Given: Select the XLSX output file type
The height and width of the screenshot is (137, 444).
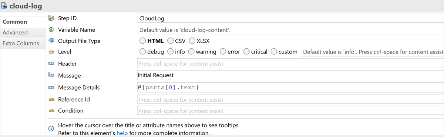Looking at the screenshot, I should (192, 41).
